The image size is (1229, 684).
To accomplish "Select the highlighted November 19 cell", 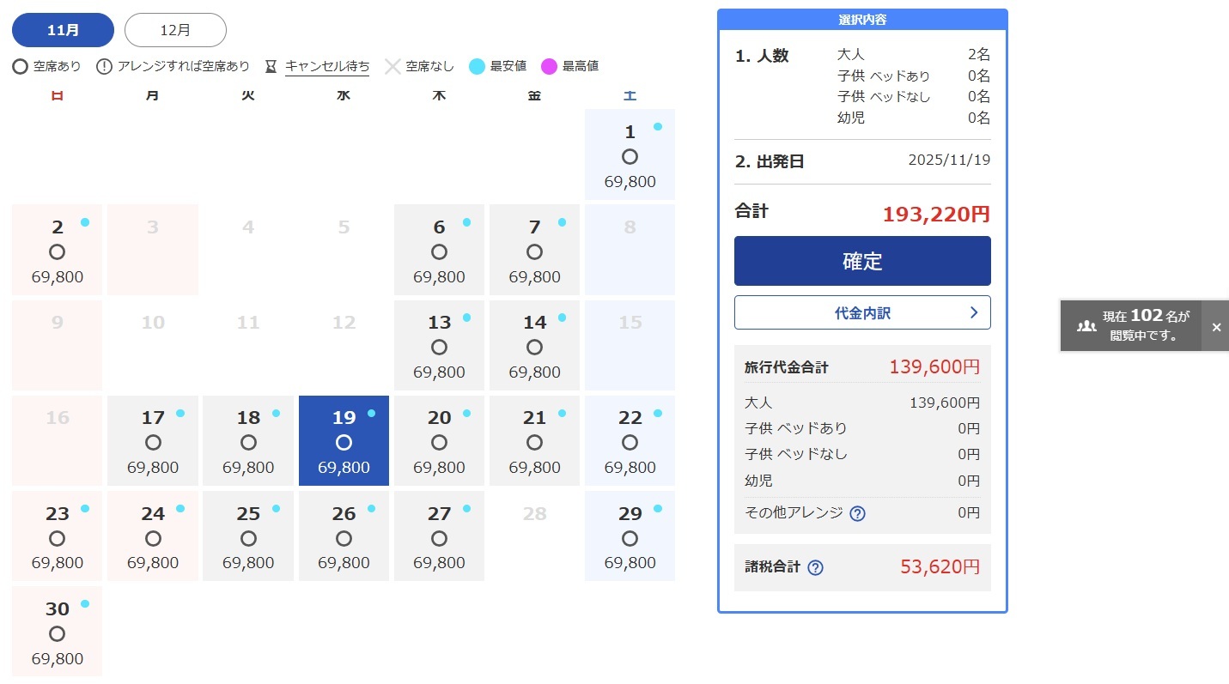I will 344,440.
